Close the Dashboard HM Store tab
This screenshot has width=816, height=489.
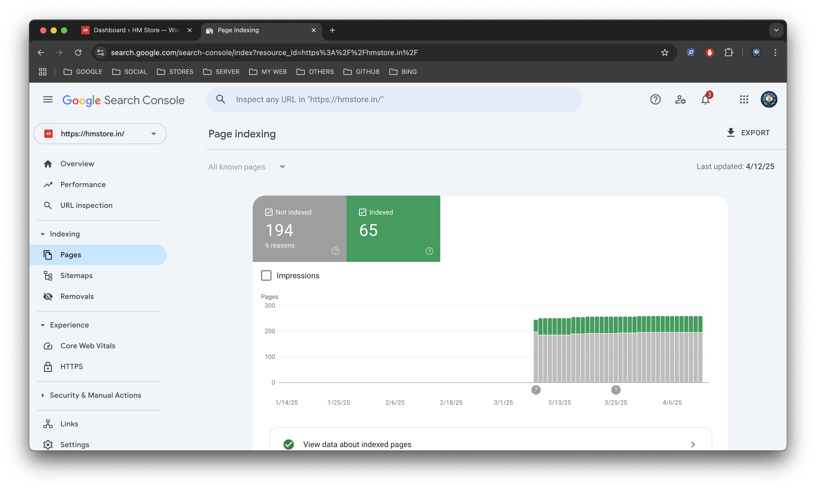tap(189, 30)
